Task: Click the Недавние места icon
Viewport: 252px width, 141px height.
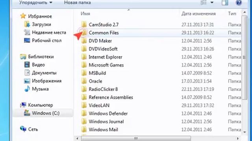Action: (x=27, y=32)
